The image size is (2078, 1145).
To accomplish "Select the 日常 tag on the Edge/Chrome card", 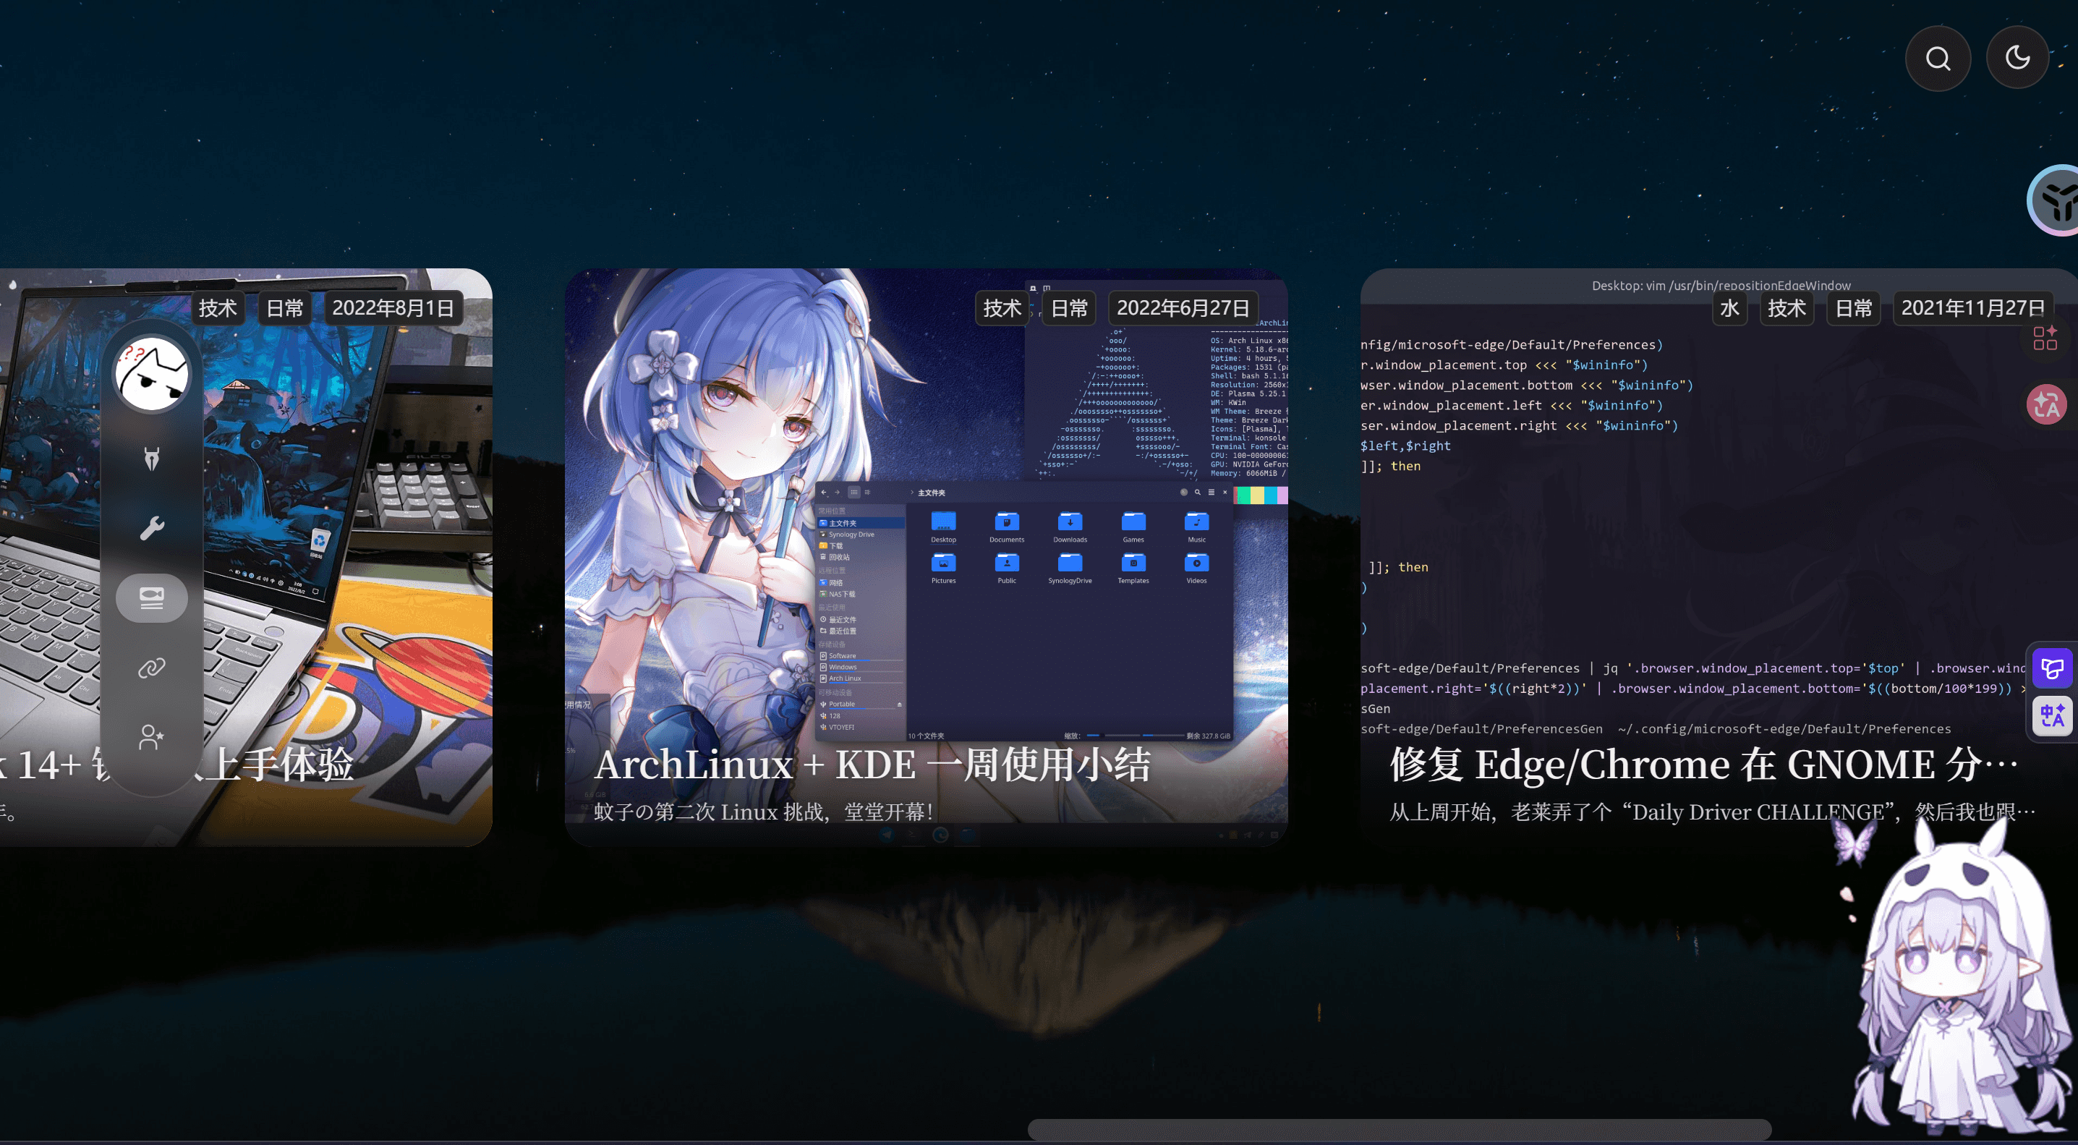I will (x=1854, y=308).
